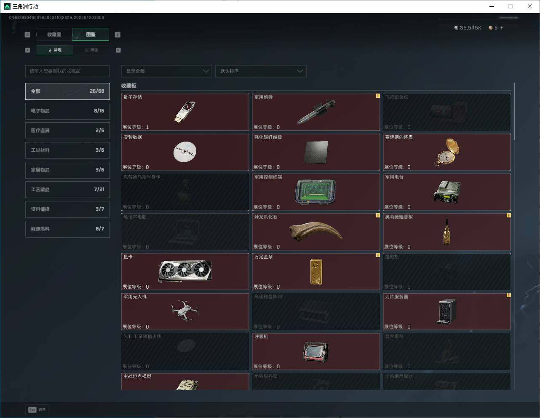Open the 默认排序 sort dropdown
Viewport: 540px width, 418px height.
(261, 71)
